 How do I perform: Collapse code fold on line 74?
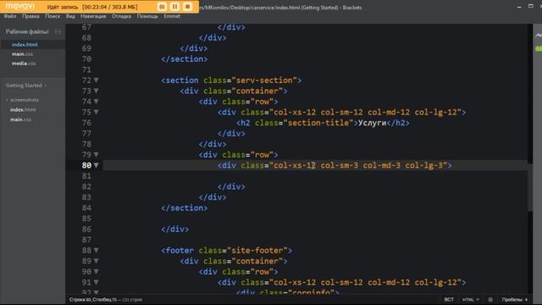[96, 102]
